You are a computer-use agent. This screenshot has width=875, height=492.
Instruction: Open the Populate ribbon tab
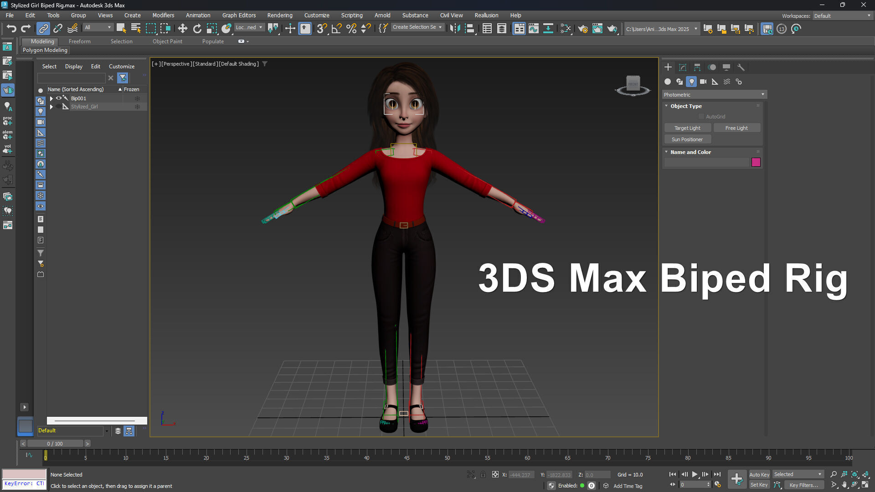click(213, 41)
